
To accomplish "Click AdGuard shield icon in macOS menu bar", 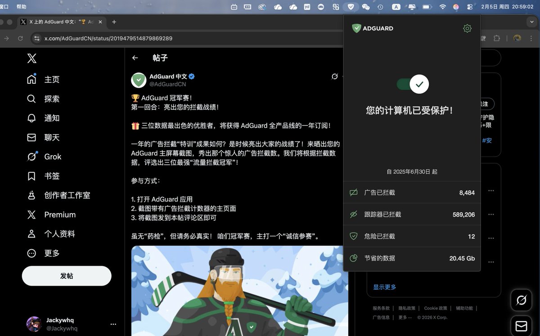I will pos(351,7).
